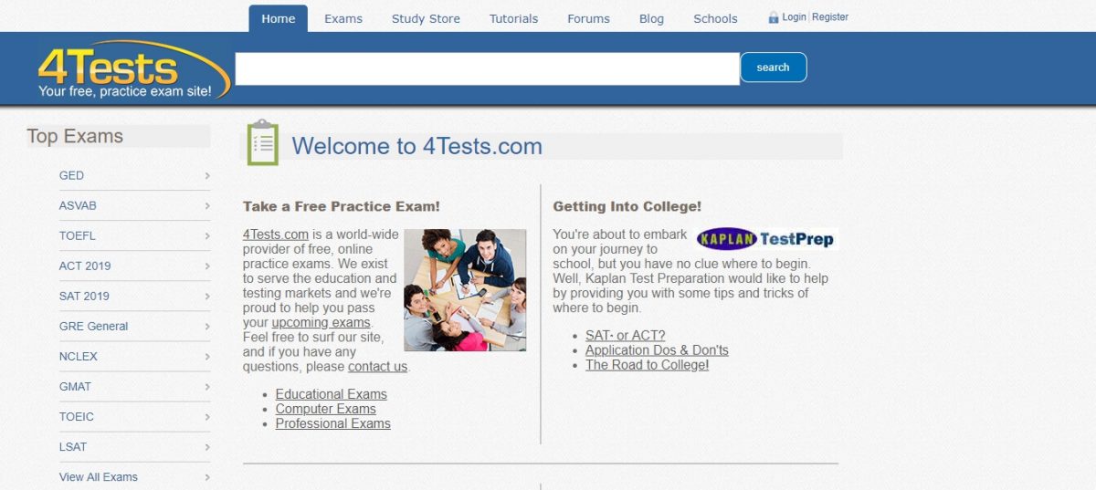Click the Register link

(830, 17)
